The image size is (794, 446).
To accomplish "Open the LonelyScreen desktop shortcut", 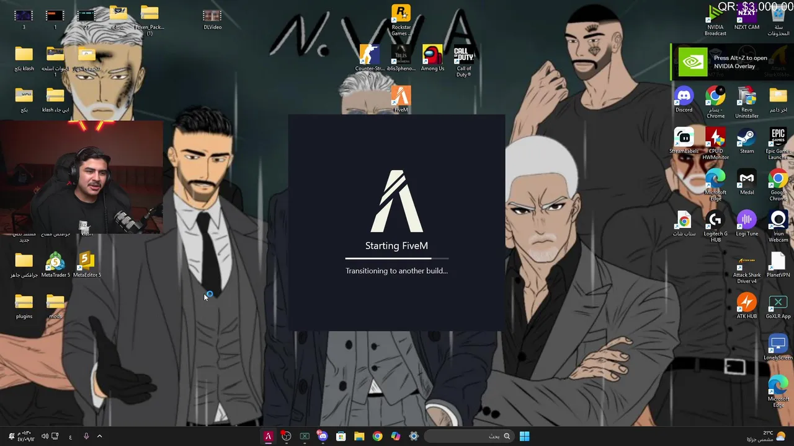I will (778, 347).
